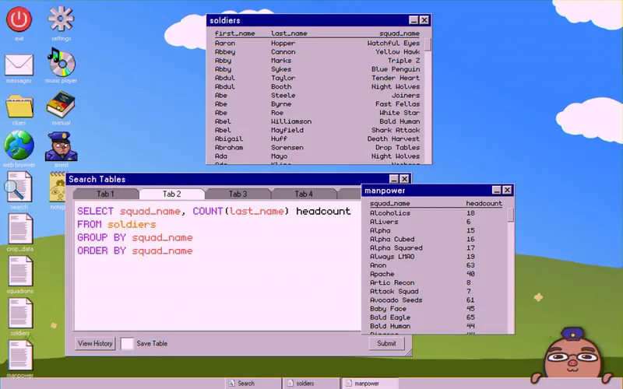Select the Always LMAO row
Screen dimensions: 623x389
[436, 257]
